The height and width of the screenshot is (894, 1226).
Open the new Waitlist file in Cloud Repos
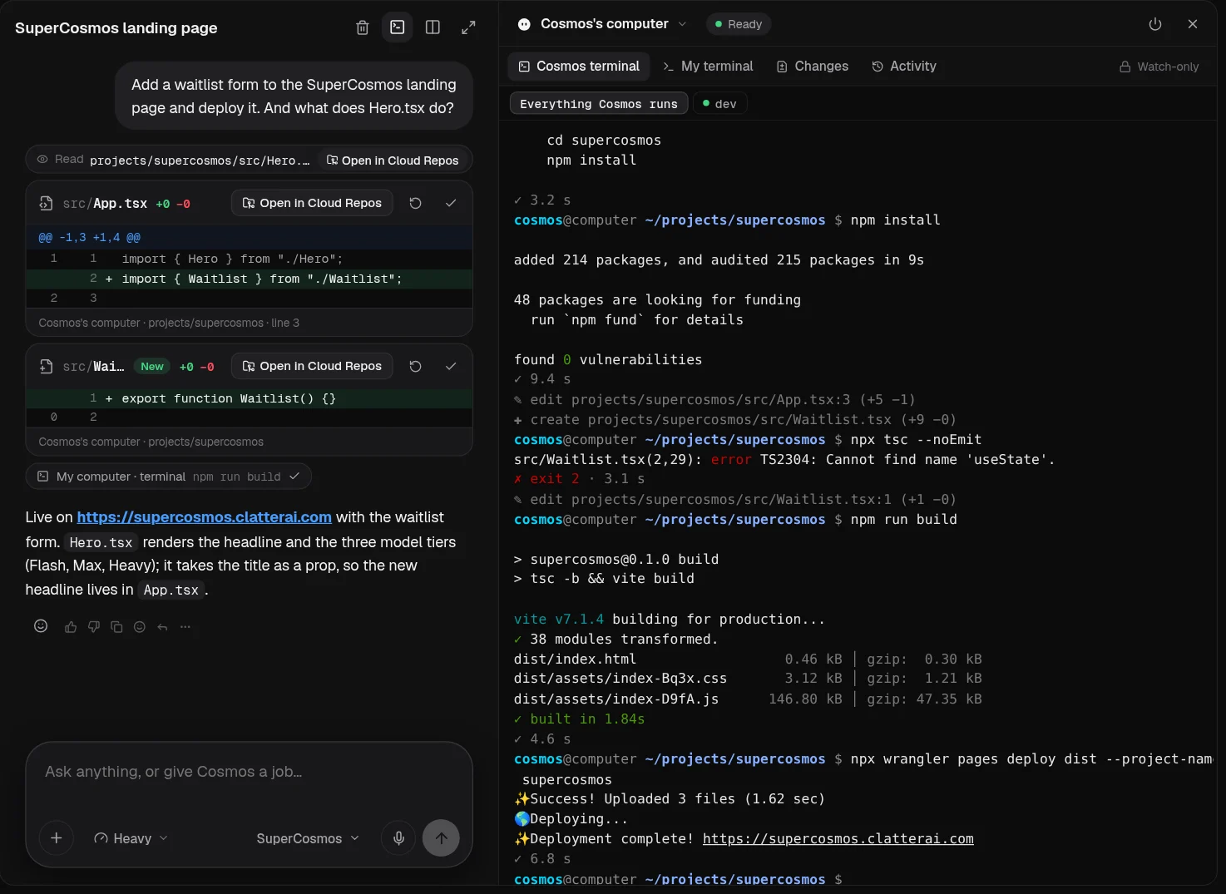[312, 366]
